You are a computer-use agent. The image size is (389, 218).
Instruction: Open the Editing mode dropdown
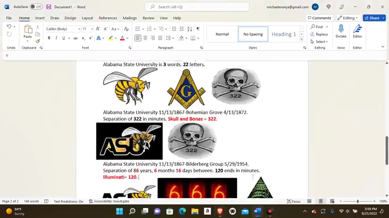click(348, 18)
